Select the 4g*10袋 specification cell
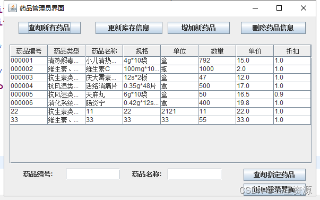320x200 pixels. [x=142, y=60]
